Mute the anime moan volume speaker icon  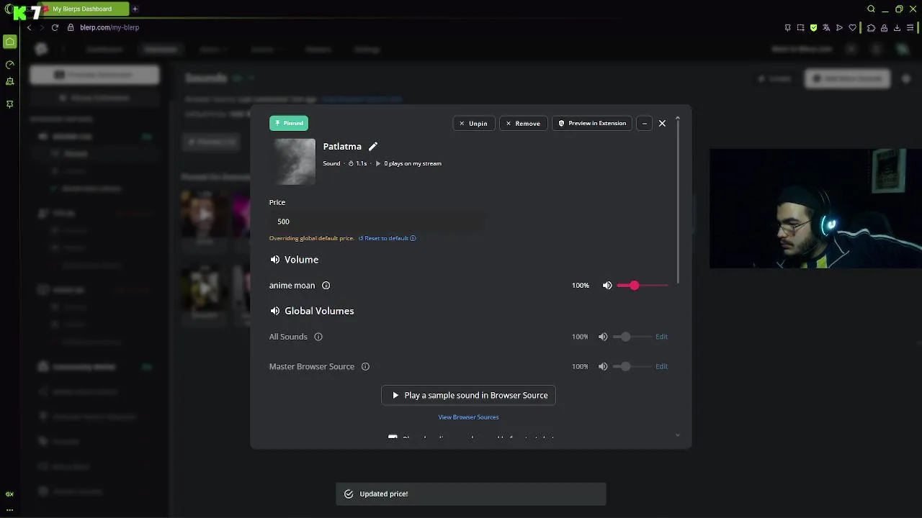point(607,286)
